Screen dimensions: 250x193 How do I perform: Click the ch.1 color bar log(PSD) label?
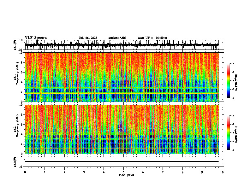(237, 82)
